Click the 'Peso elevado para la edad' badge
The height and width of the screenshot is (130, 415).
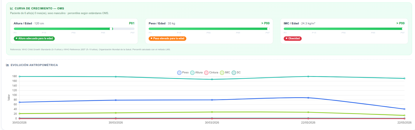pyautogui.click(x=167, y=38)
